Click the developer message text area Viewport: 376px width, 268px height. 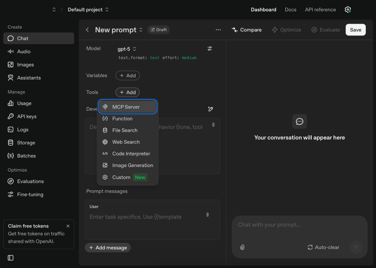tap(152, 146)
